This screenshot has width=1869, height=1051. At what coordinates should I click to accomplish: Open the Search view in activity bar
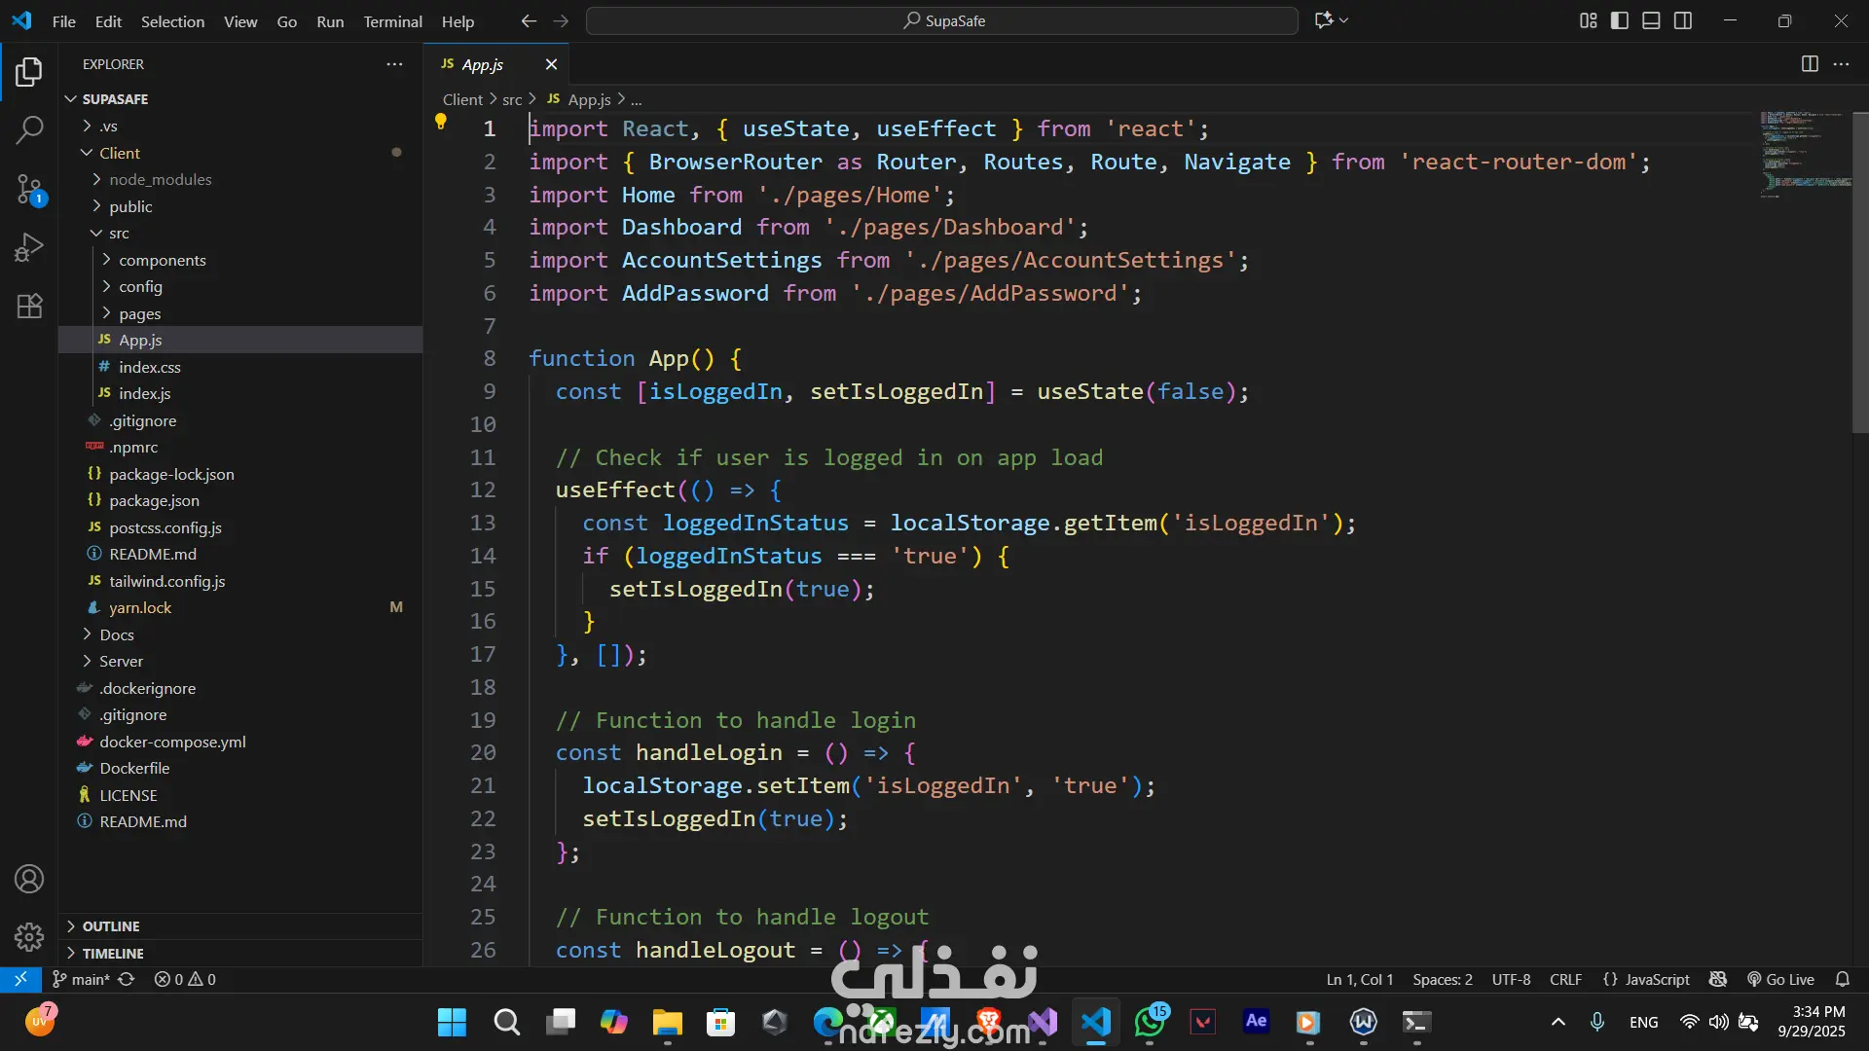pos(29,129)
